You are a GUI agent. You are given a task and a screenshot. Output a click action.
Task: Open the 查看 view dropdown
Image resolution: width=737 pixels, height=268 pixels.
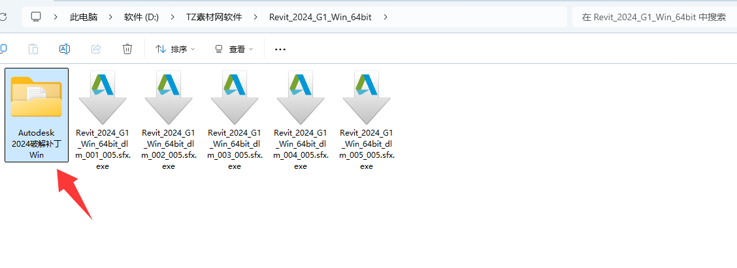234,49
